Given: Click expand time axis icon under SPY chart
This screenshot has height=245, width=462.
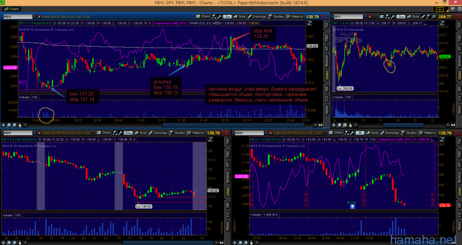Looking at the screenshot, I should coord(453,125).
